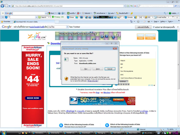Switch to Manage p... taskbar window
The height and width of the screenshot is (135, 180).
tap(101, 133)
